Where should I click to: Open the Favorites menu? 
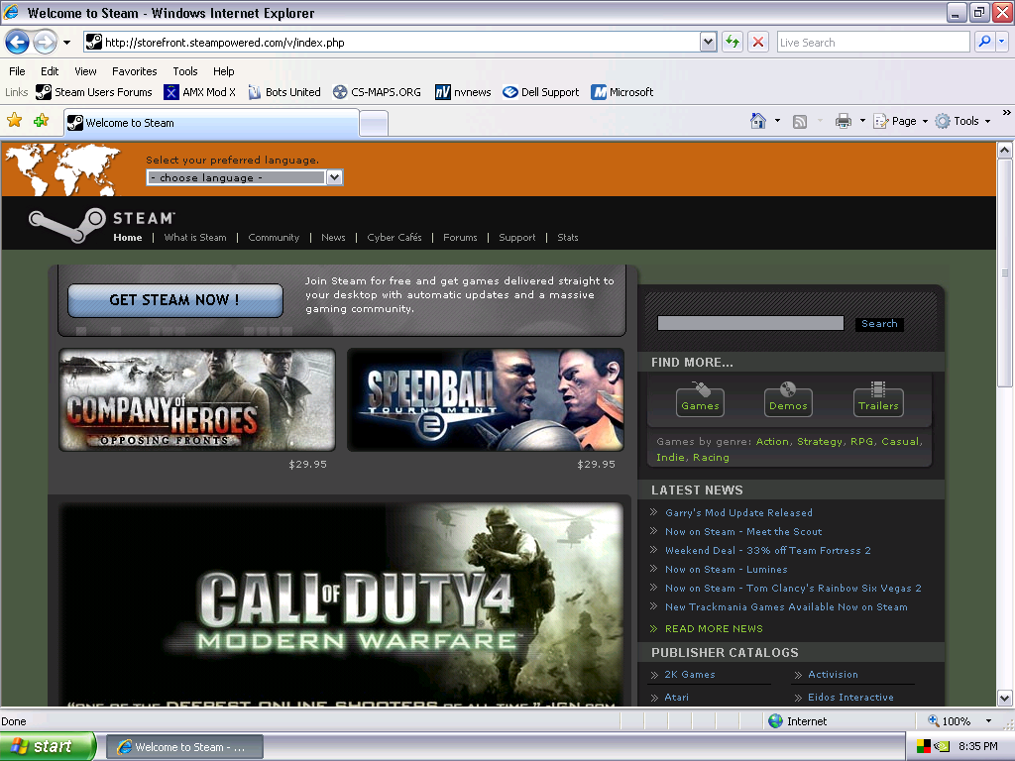tap(134, 71)
